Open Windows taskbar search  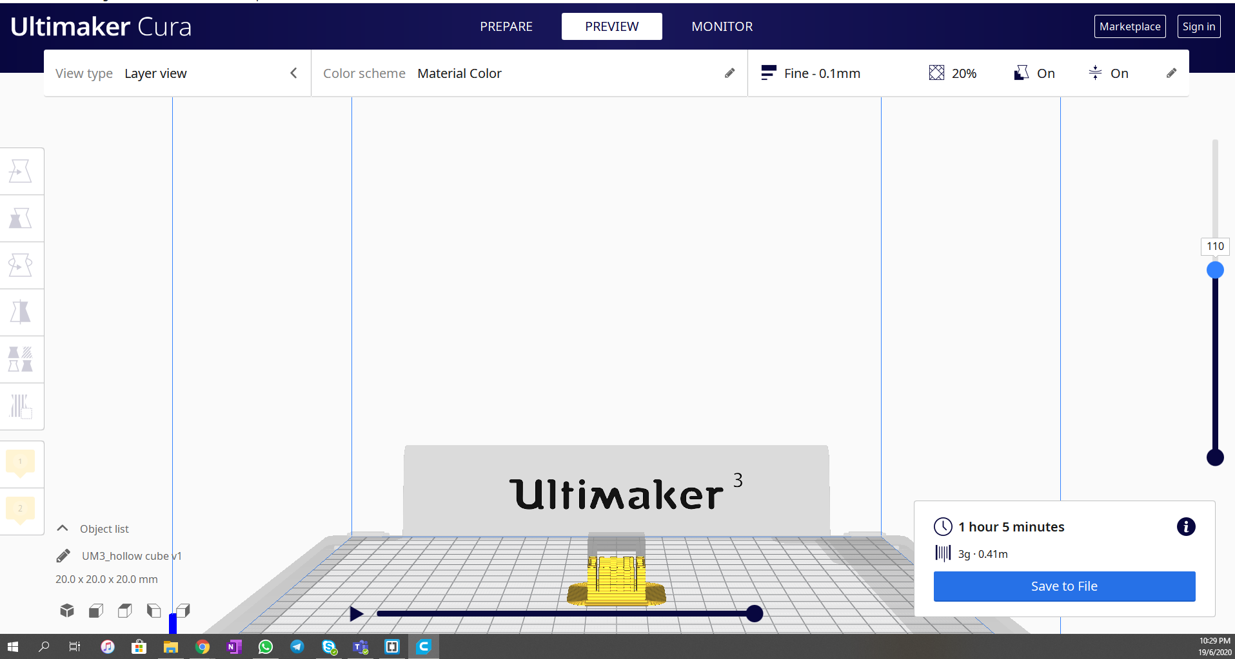pyautogui.click(x=44, y=647)
